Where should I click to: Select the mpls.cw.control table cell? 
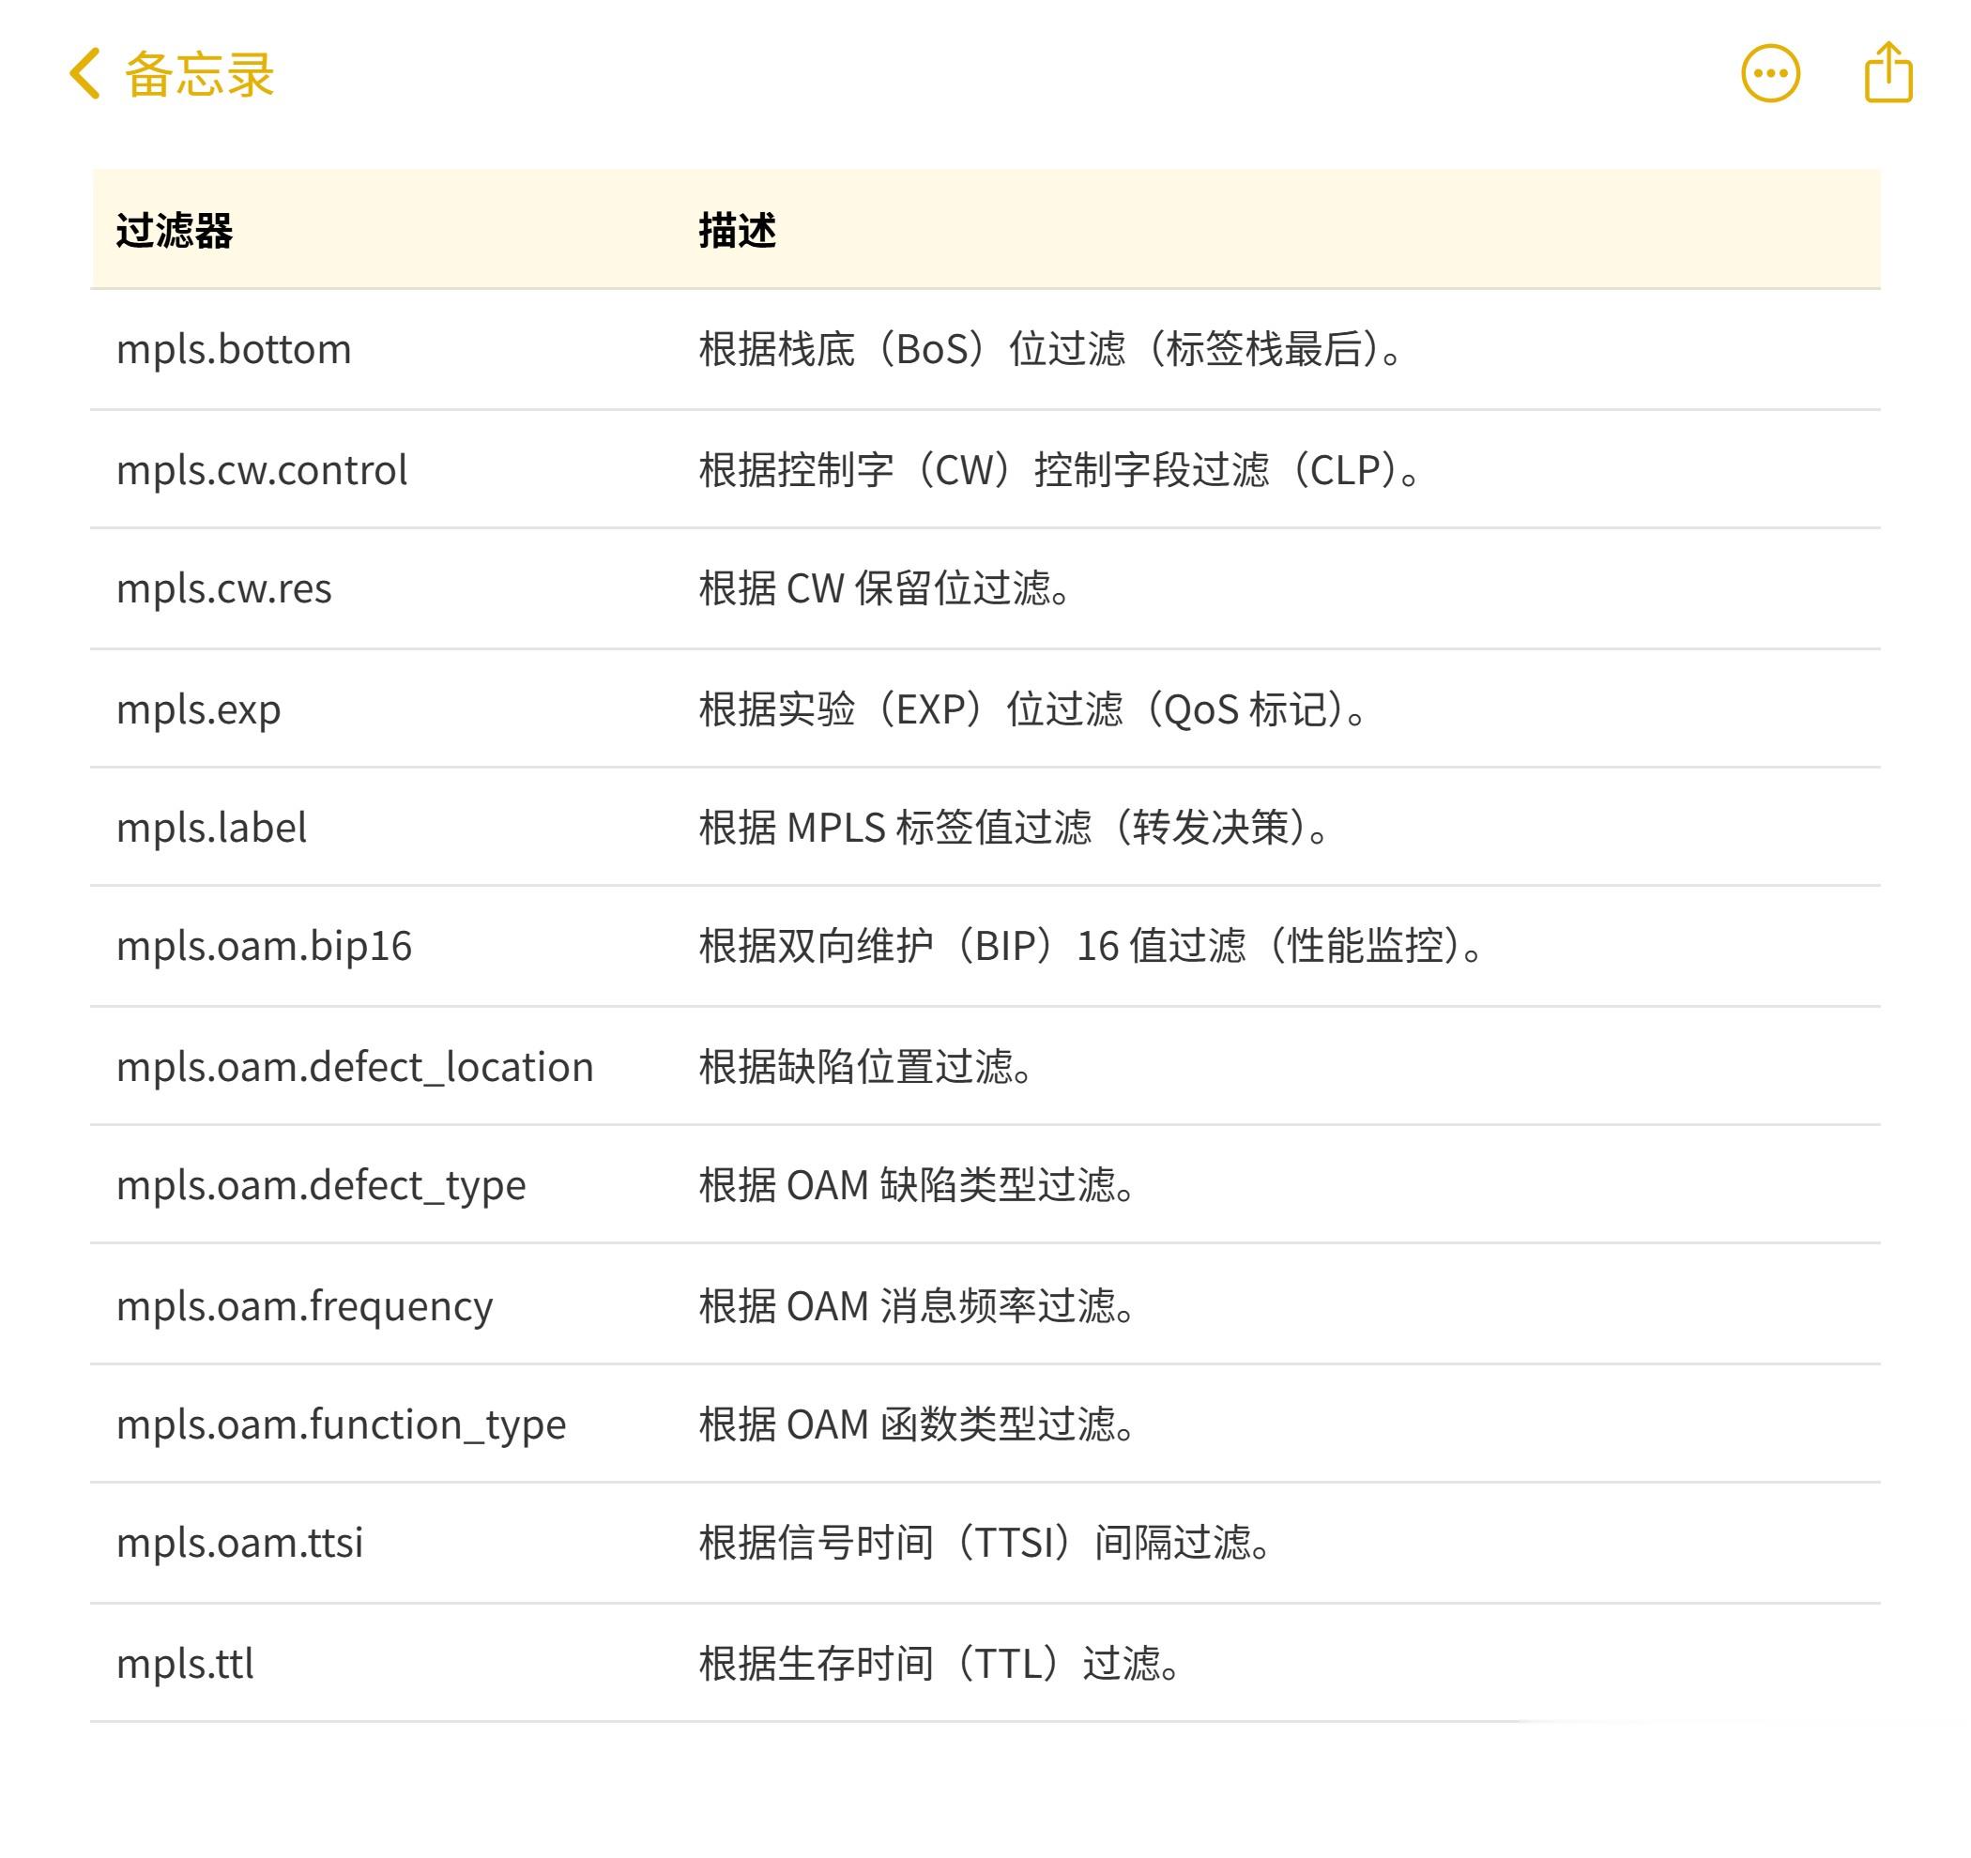click(262, 470)
